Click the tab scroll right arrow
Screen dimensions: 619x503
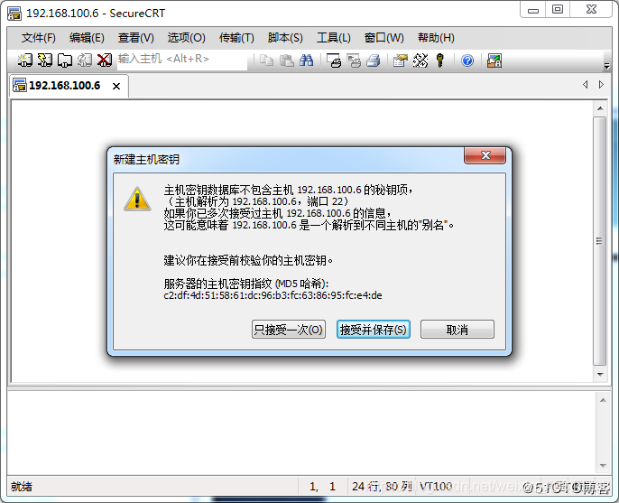pyautogui.click(x=601, y=85)
